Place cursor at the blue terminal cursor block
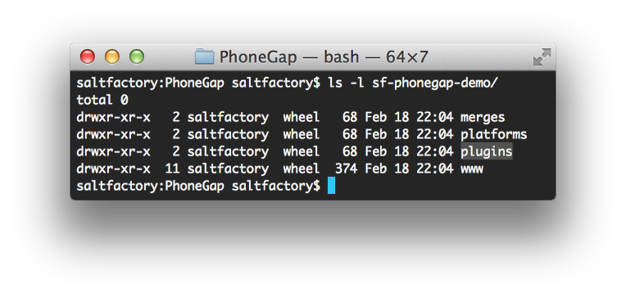626x297 pixels. click(331, 186)
